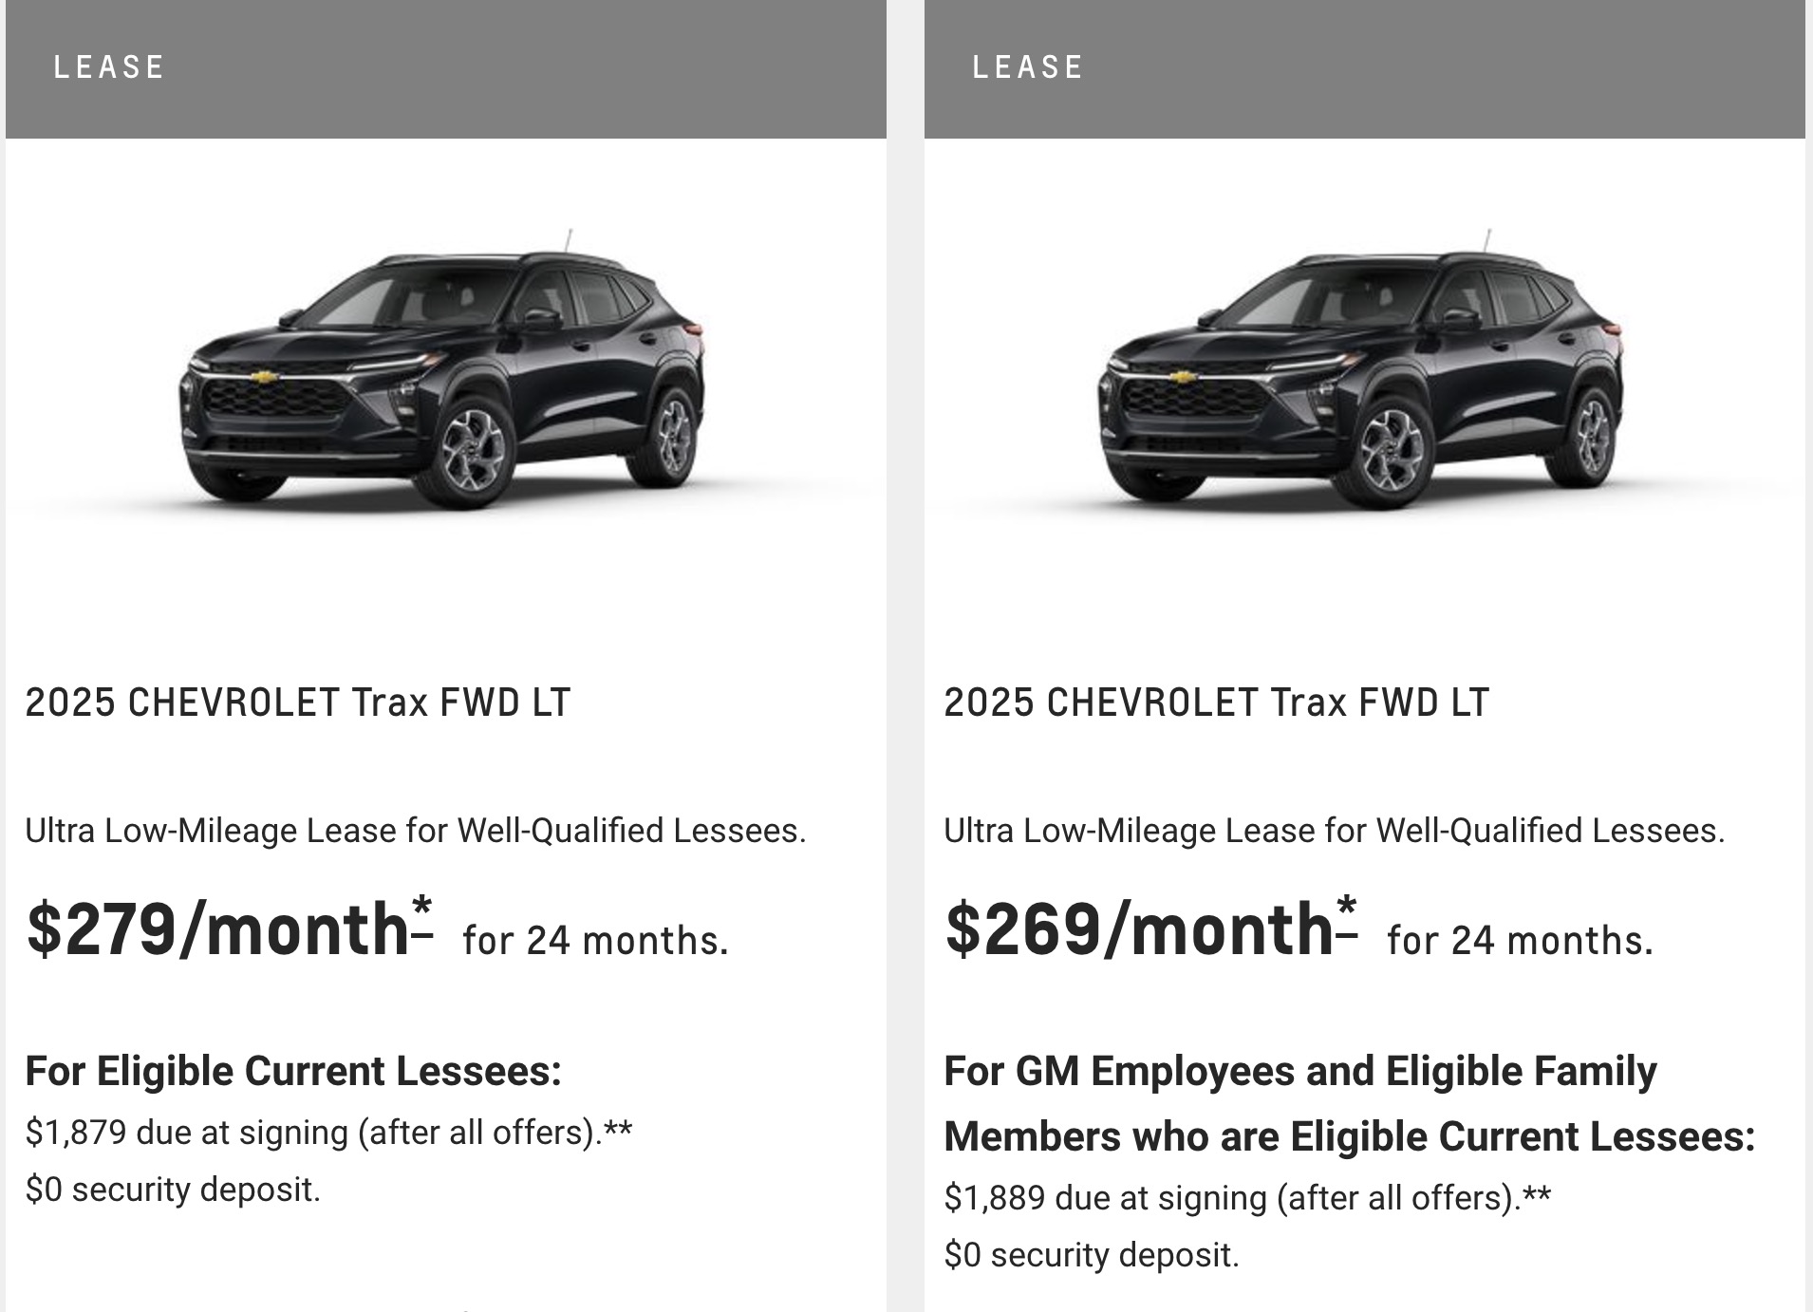Click the left black Trax vehicle image
This screenshot has height=1312, width=1813.
pyautogui.click(x=442, y=368)
